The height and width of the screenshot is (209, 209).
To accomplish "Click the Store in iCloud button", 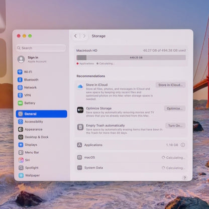I will (170, 85).
